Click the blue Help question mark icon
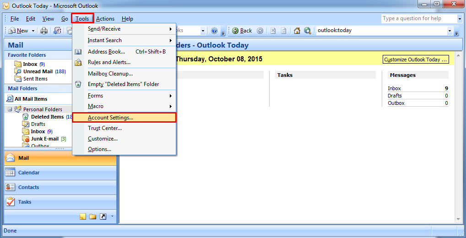 click(x=214, y=31)
